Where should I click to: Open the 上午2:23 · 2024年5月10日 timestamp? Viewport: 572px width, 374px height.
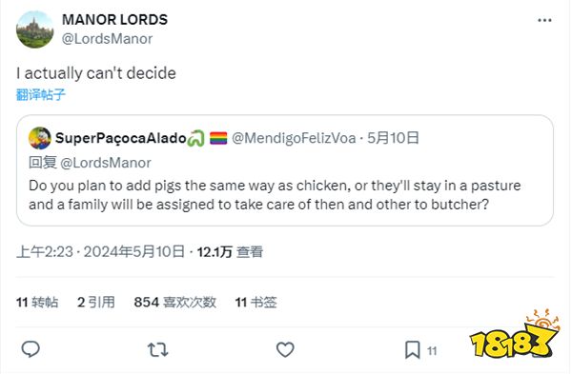coord(100,251)
